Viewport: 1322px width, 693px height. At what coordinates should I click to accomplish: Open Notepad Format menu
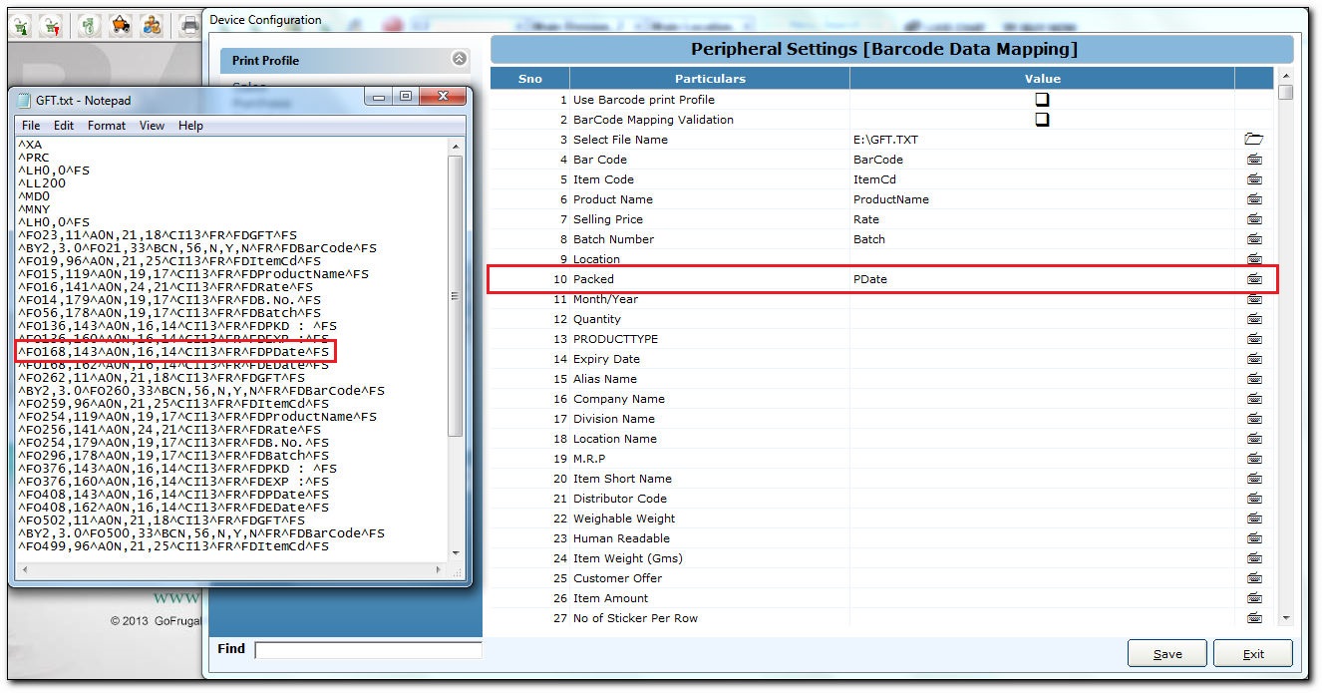point(107,126)
